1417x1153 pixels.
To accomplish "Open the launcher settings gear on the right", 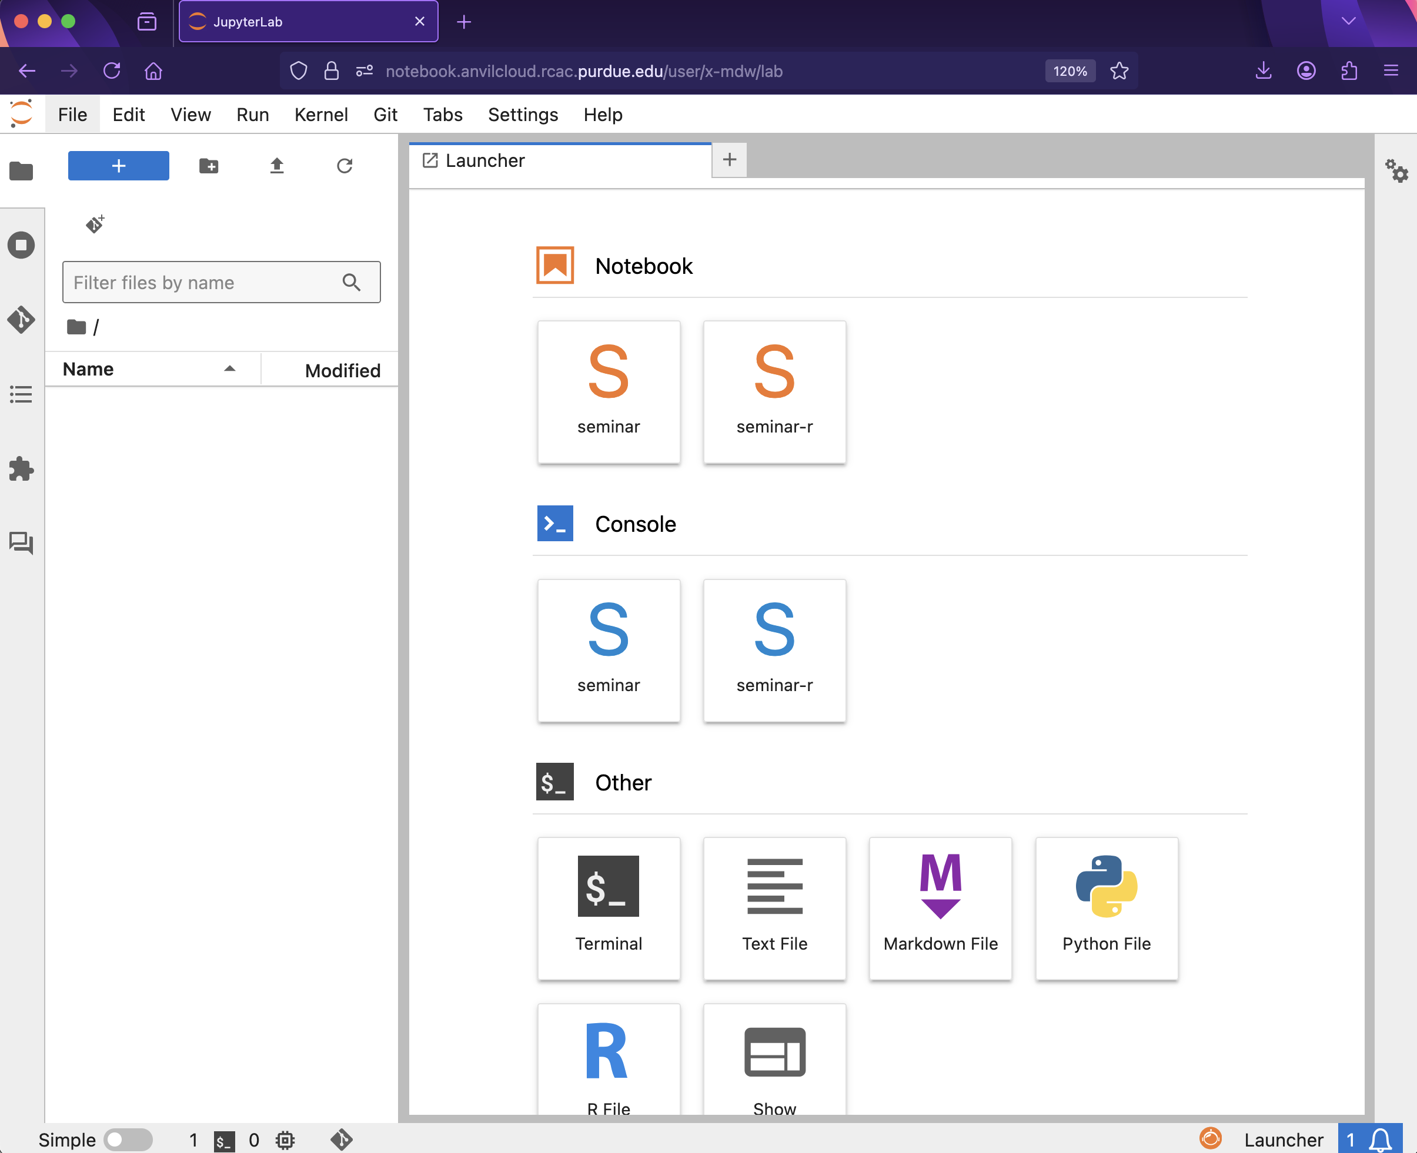I will [1398, 172].
